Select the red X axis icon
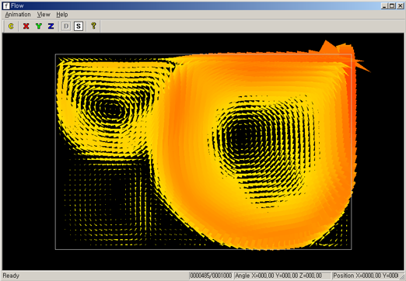The image size is (406, 281). click(x=26, y=26)
